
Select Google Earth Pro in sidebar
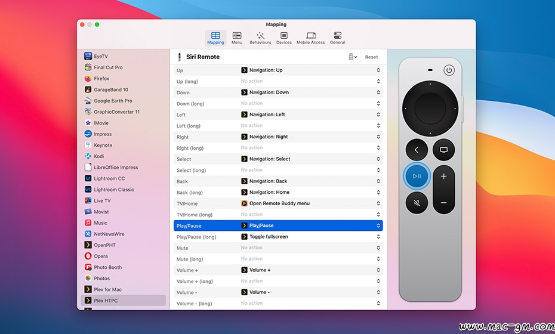point(123,101)
